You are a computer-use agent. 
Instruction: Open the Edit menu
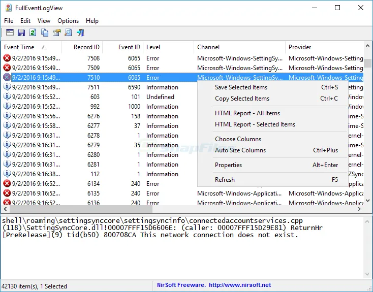(25, 21)
